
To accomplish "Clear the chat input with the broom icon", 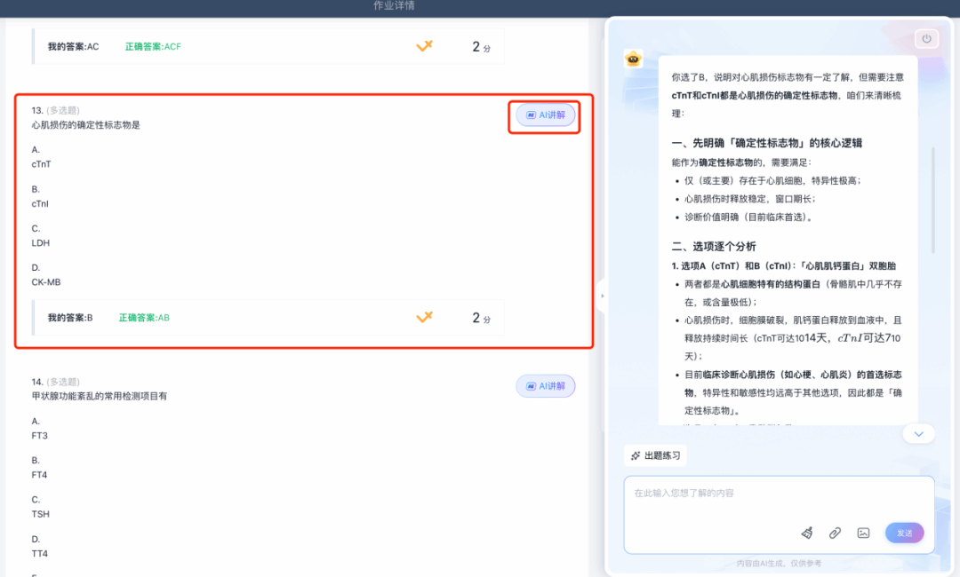I will pyautogui.click(x=806, y=533).
